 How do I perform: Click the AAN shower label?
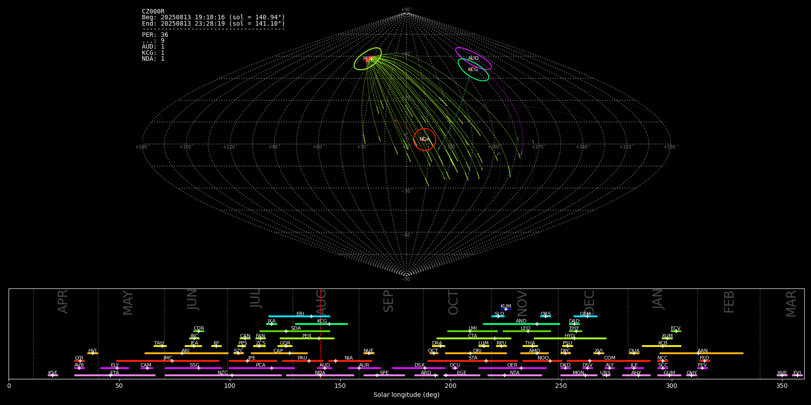point(702,351)
